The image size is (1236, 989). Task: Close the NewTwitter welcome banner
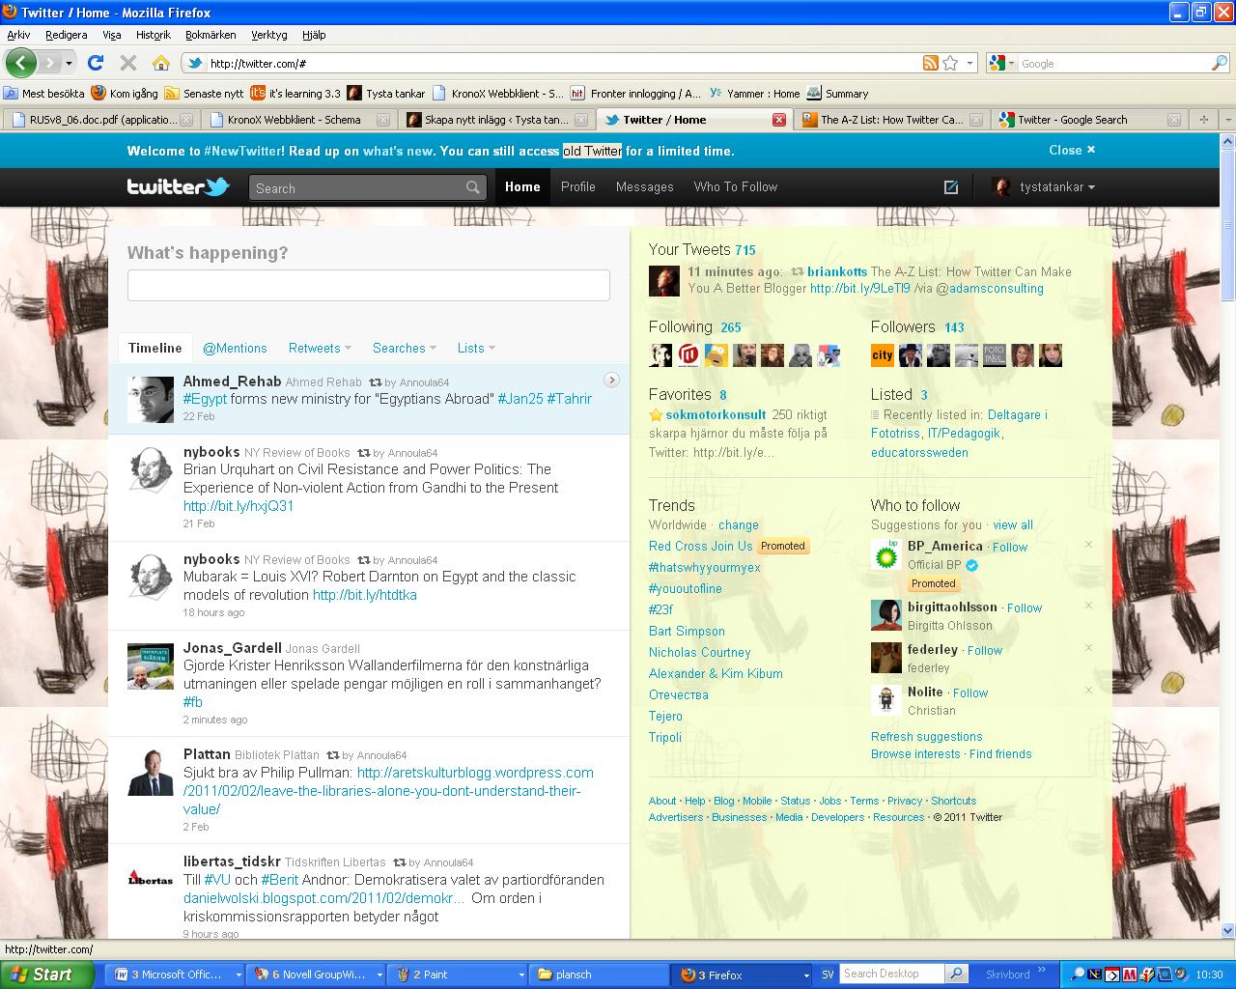[1072, 150]
